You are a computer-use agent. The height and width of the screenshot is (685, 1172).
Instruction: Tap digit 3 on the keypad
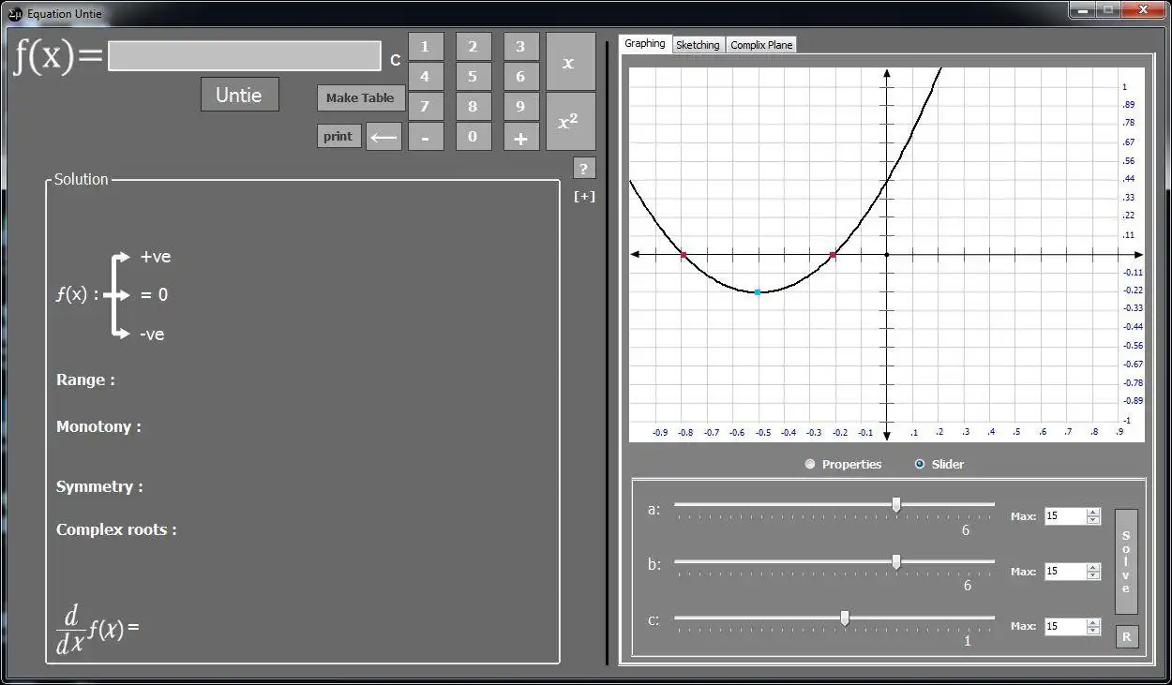[x=521, y=47]
